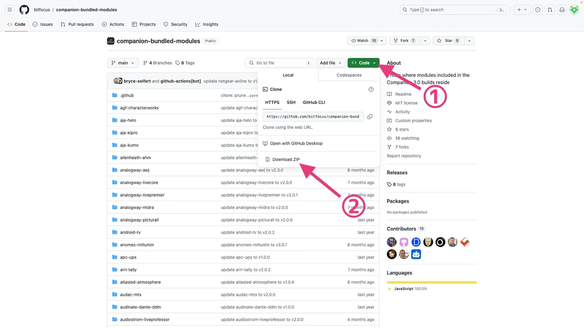
Task: Open the 4 Branches link
Action: (x=158, y=63)
